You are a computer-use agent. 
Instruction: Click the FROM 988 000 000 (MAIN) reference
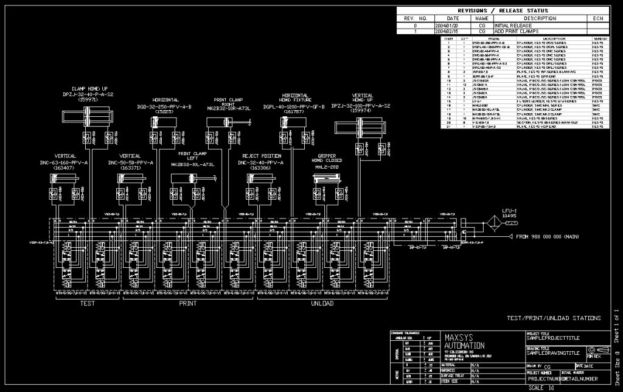tap(546, 236)
